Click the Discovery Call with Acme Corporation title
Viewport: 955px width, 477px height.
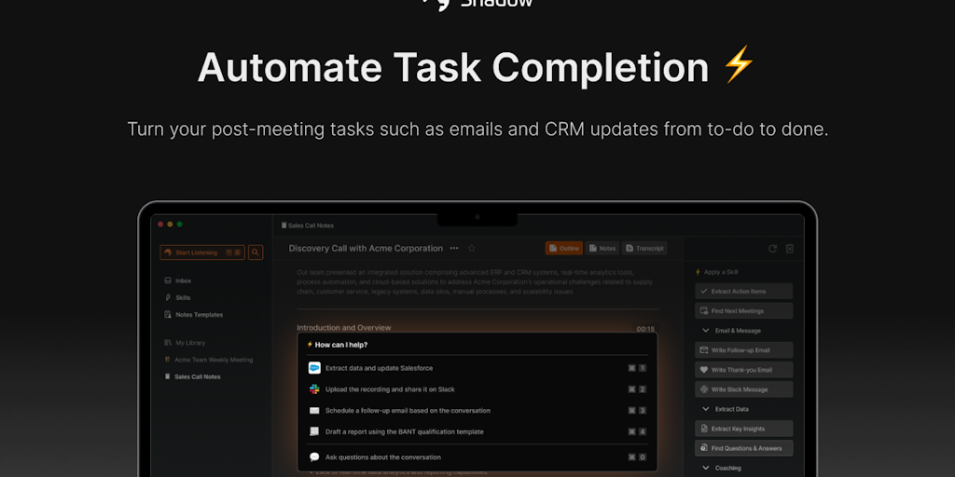pos(366,248)
